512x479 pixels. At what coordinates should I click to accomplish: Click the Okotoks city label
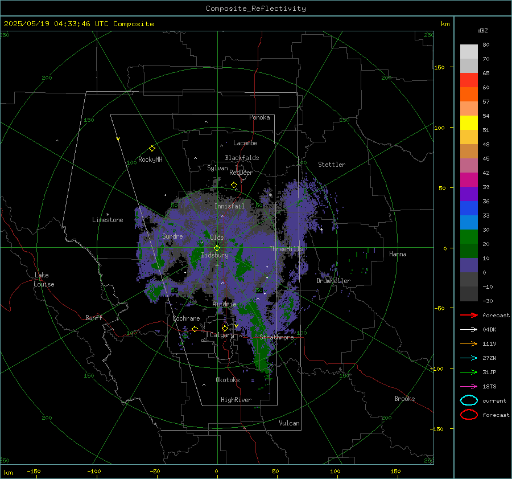pos(228,380)
